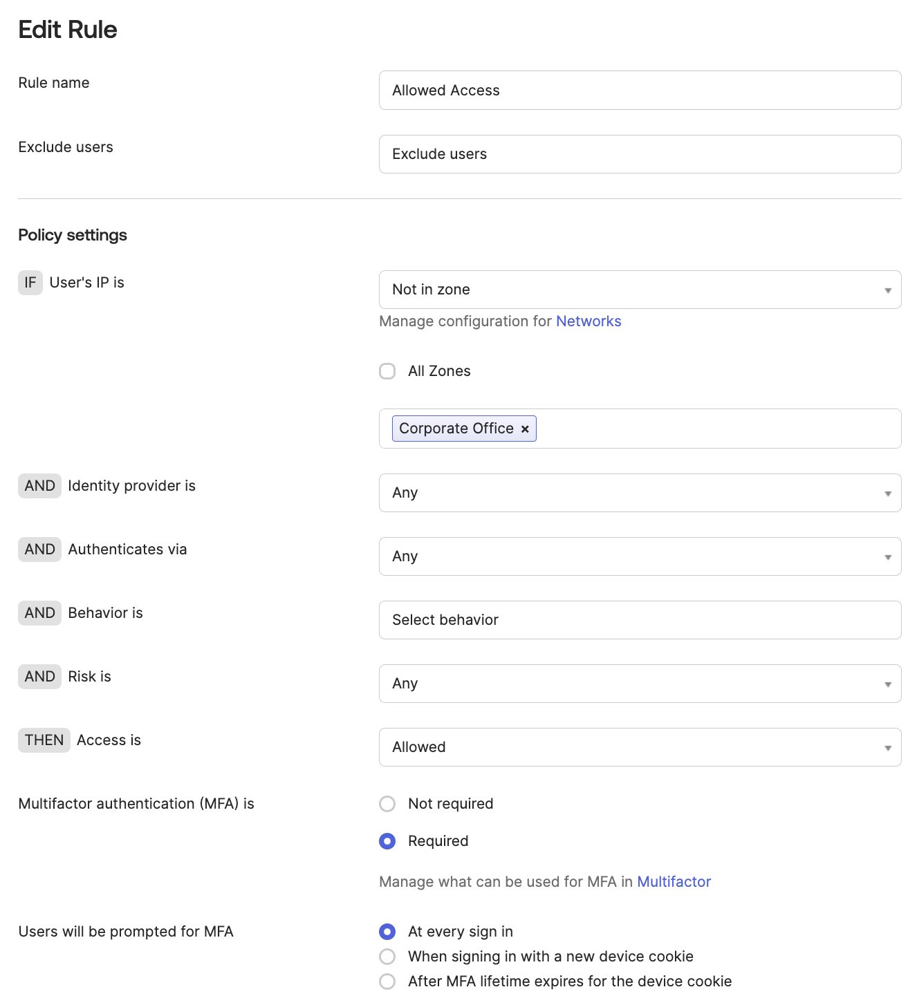Select "When signing in with a new device cookie"
This screenshot has width=917, height=1005.
coord(387,957)
